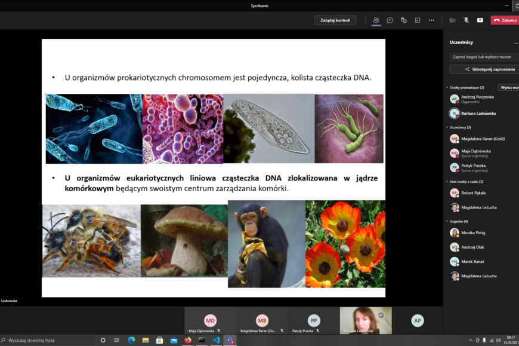Click the Wycisz wszystkich button
The width and height of the screenshot is (519, 346).
(509, 87)
